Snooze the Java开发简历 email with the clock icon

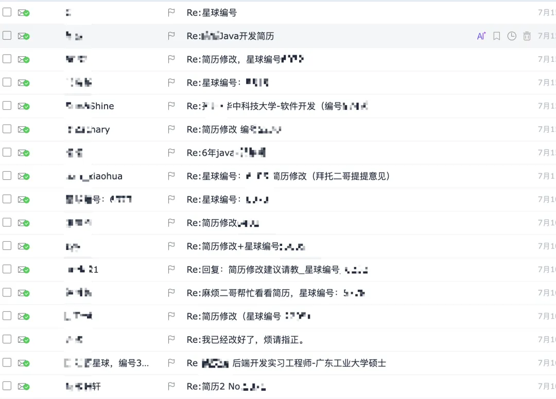[512, 36]
